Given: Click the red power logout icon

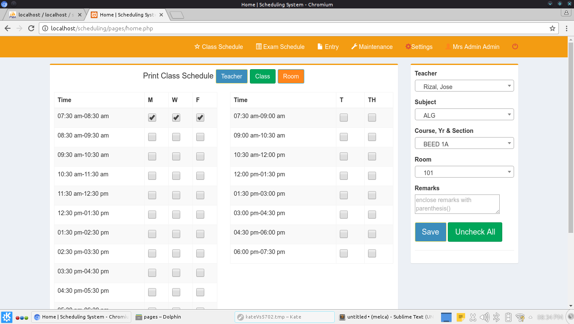Looking at the screenshot, I should [x=515, y=47].
